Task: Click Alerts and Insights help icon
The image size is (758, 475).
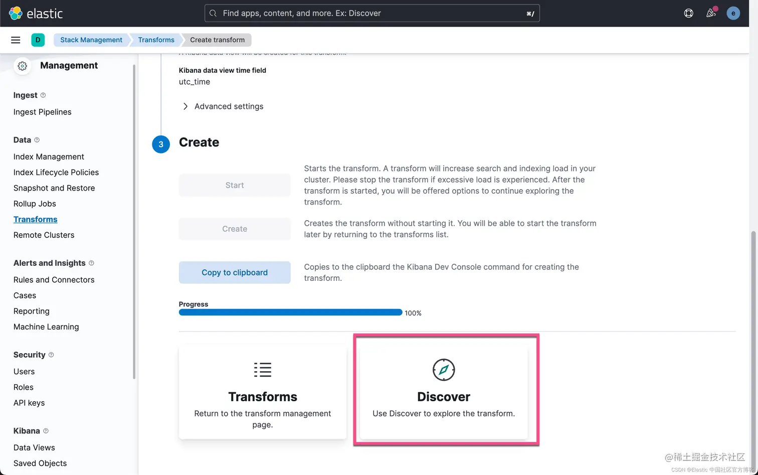Action: (91, 263)
